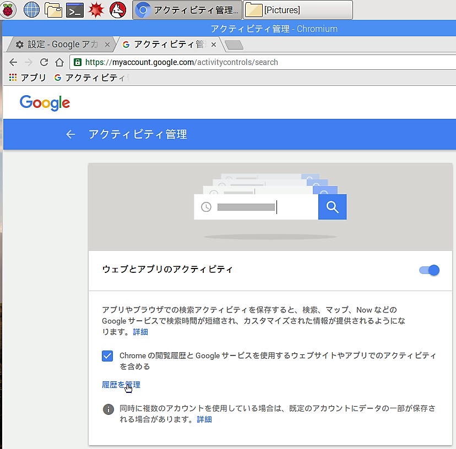This screenshot has width=456, height=449.
Task: Close the アクティビティ管理 tab
Action: (214, 45)
